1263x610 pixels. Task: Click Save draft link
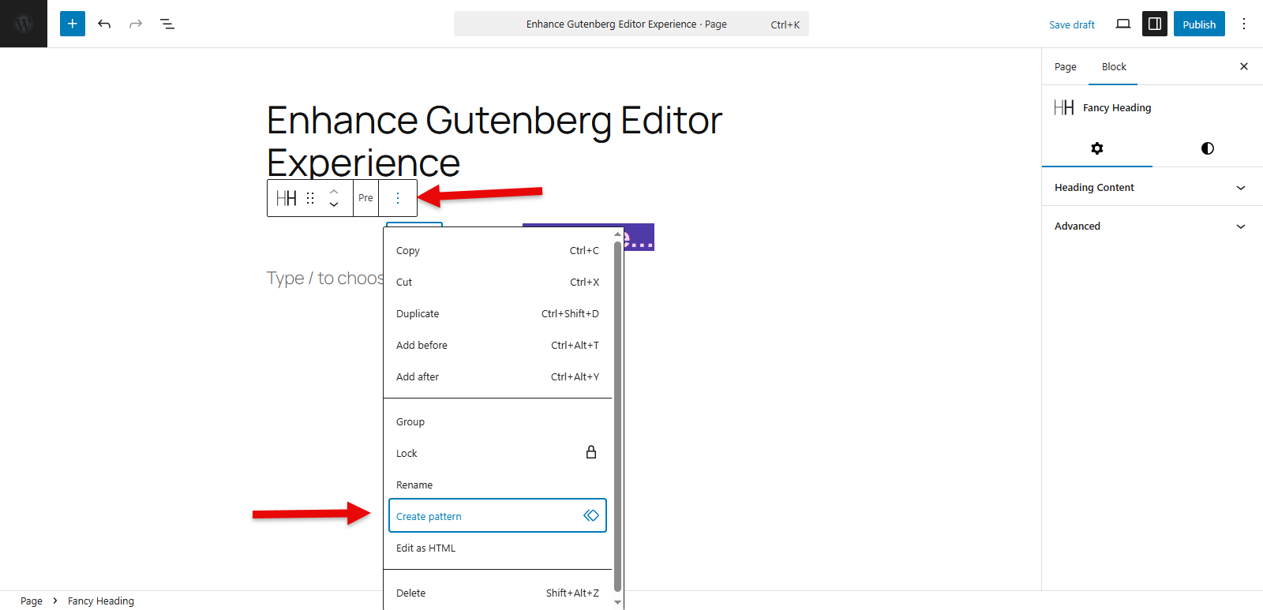coord(1072,24)
